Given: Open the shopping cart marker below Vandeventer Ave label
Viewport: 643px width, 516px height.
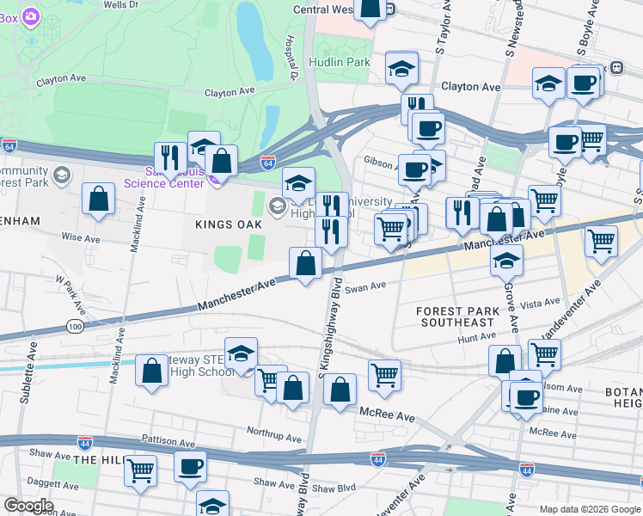Looking at the screenshot, I should pyautogui.click(x=544, y=357).
